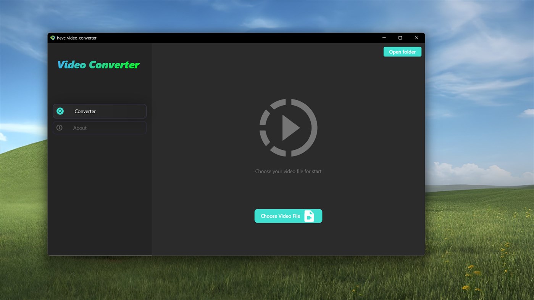This screenshot has height=300, width=534.
Task: Click the hevc_video_converter app logo in title bar
Action: (52, 38)
